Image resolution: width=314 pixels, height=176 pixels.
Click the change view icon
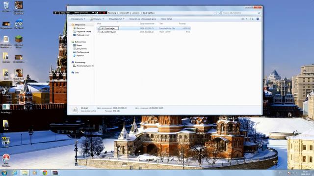point(243,19)
